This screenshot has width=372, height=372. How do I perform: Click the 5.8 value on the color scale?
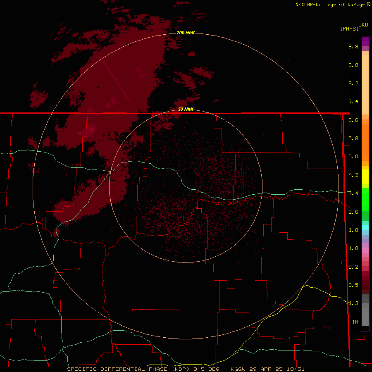click(353, 138)
